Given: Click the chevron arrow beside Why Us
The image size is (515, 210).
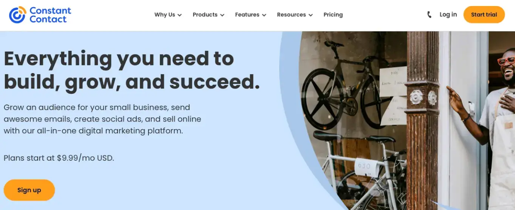Looking at the screenshot, I should coord(179,15).
